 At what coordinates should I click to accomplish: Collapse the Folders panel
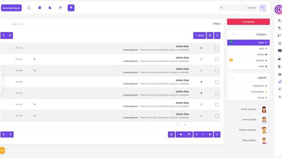pos(233,34)
